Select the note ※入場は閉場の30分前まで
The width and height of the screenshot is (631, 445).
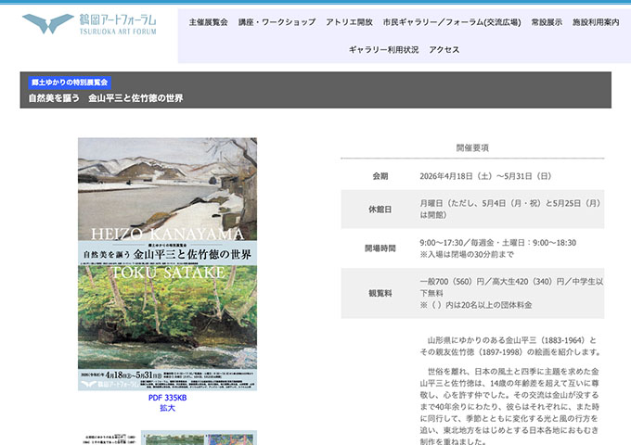click(x=467, y=254)
